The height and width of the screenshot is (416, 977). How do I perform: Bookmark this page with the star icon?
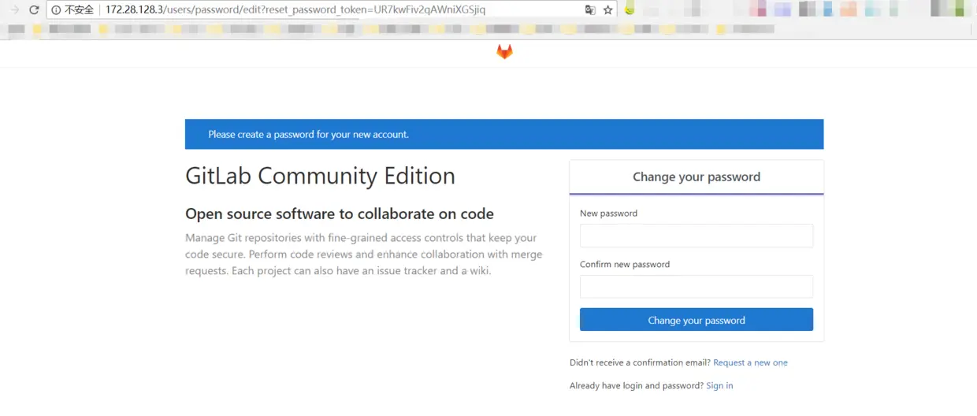607,10
